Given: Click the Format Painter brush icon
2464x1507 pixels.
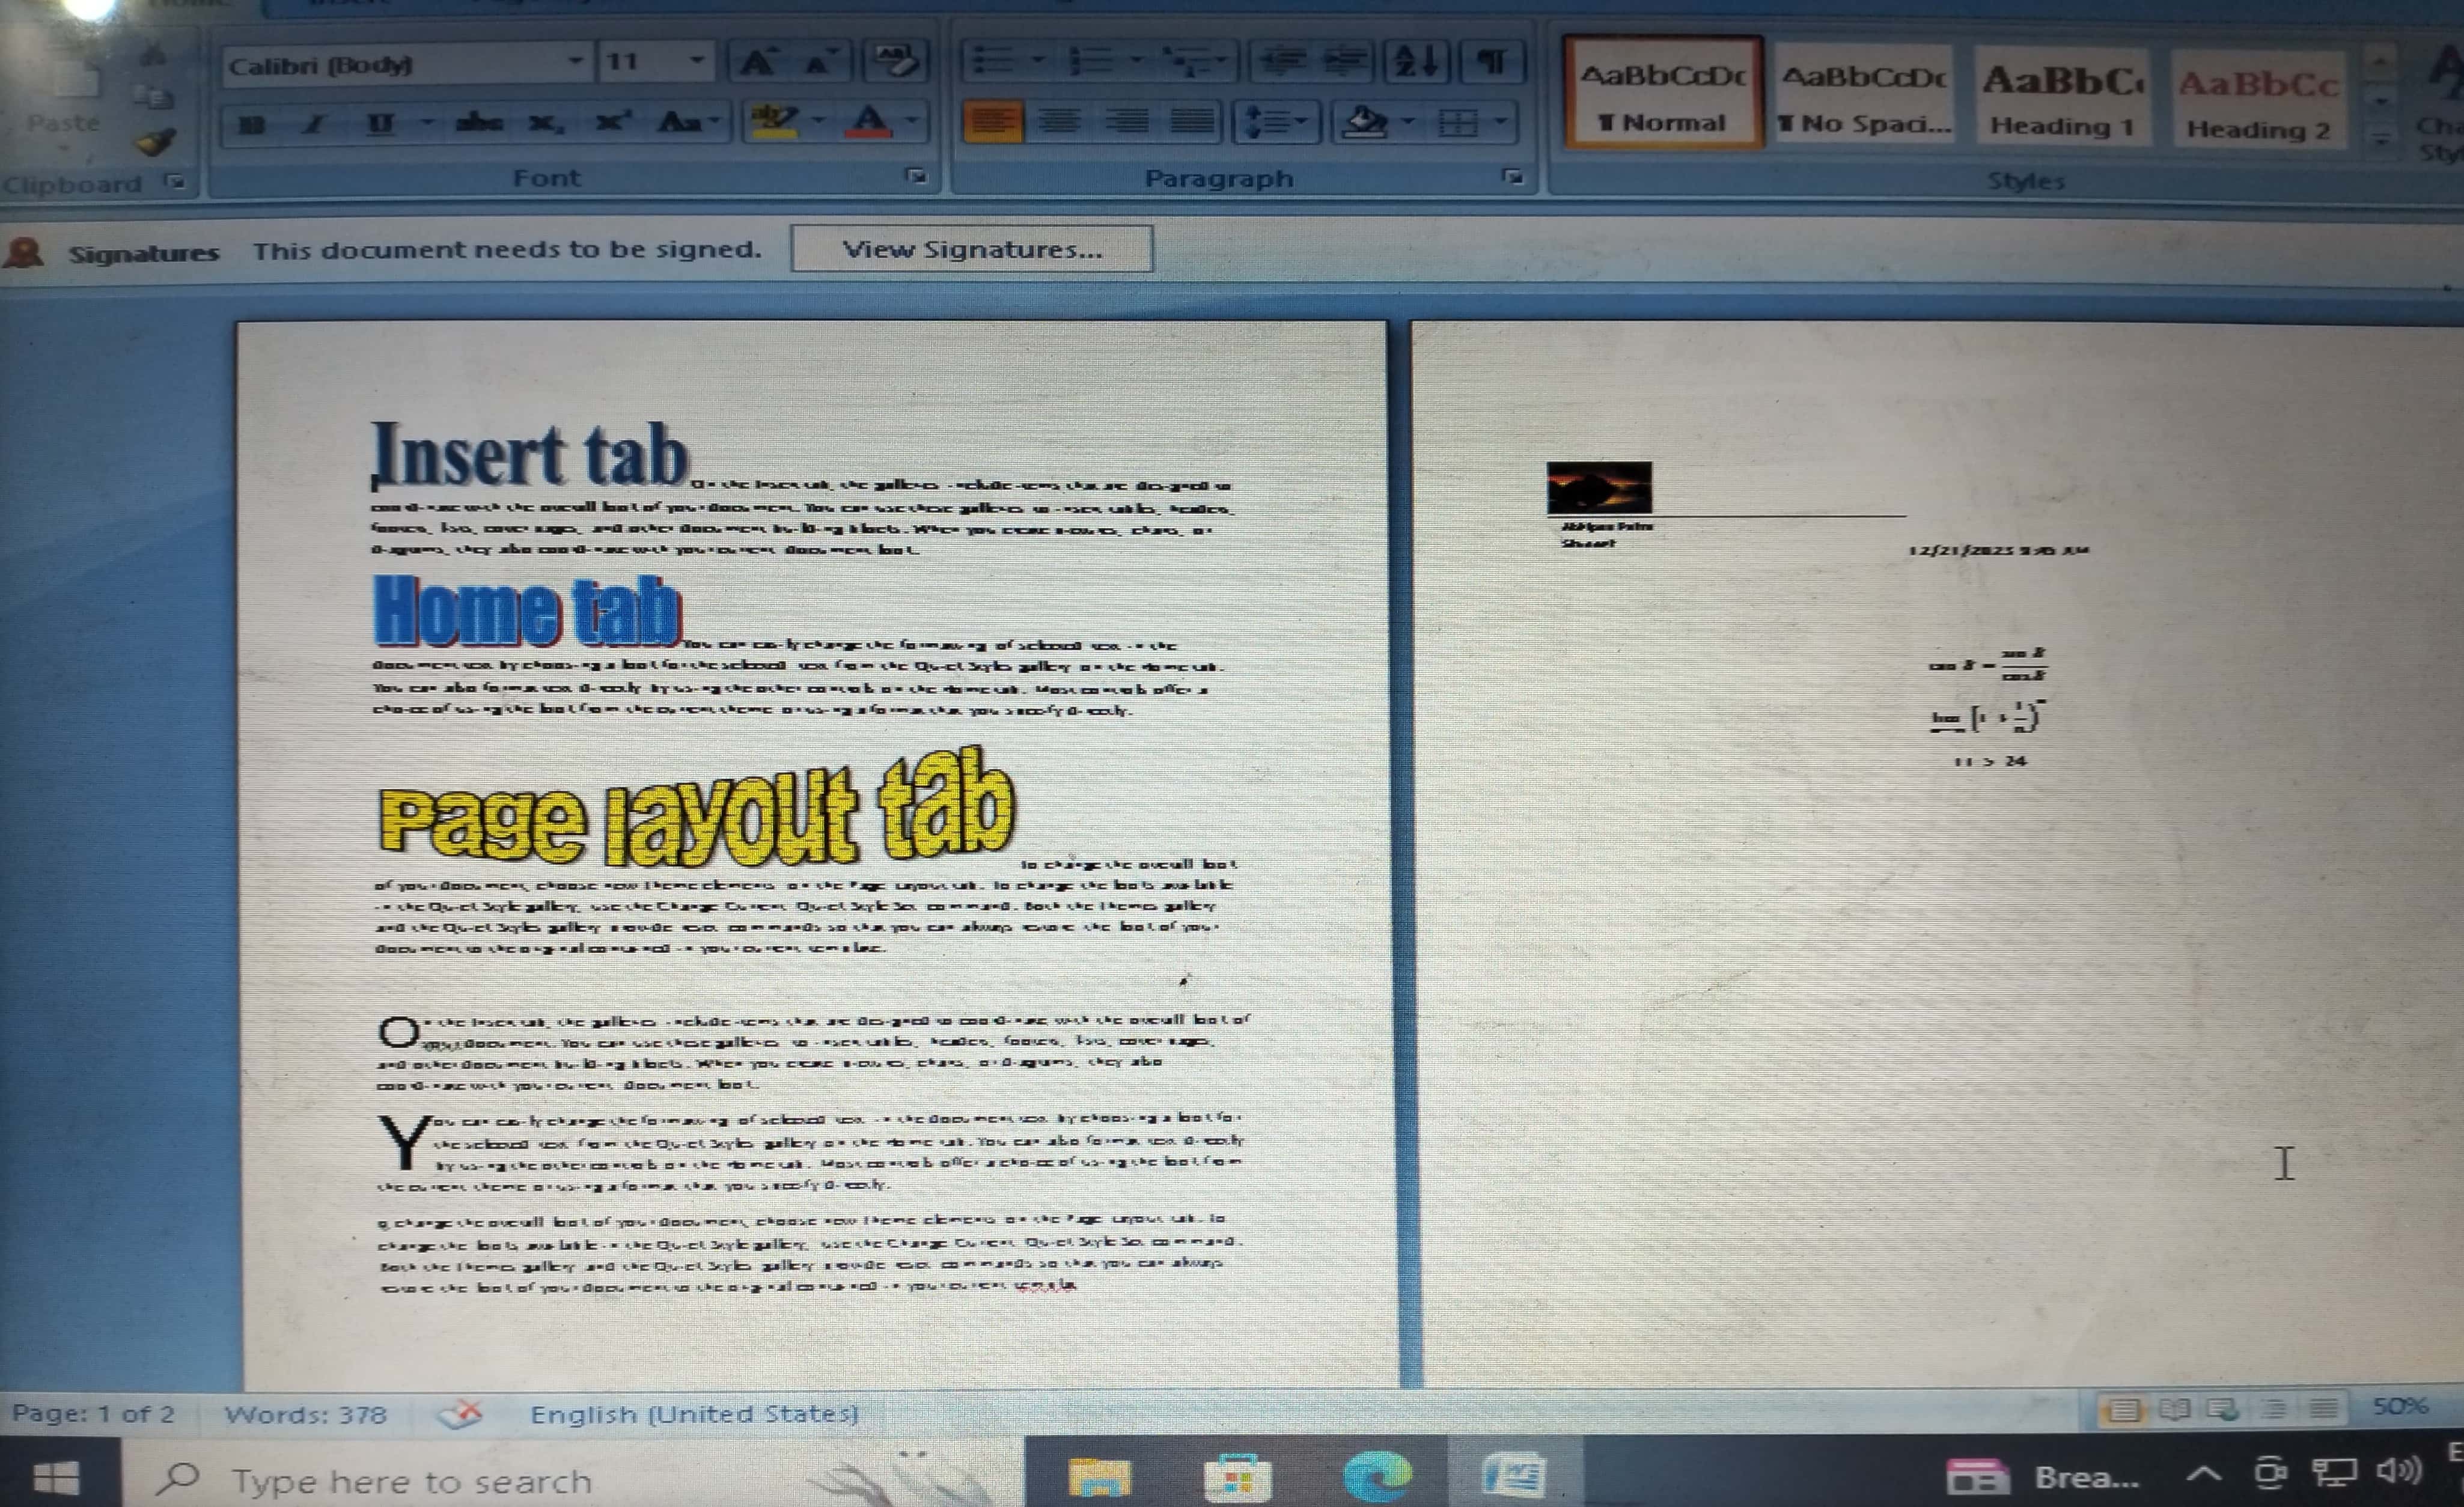Looking at the screenshot, I should tap(155, 142).
